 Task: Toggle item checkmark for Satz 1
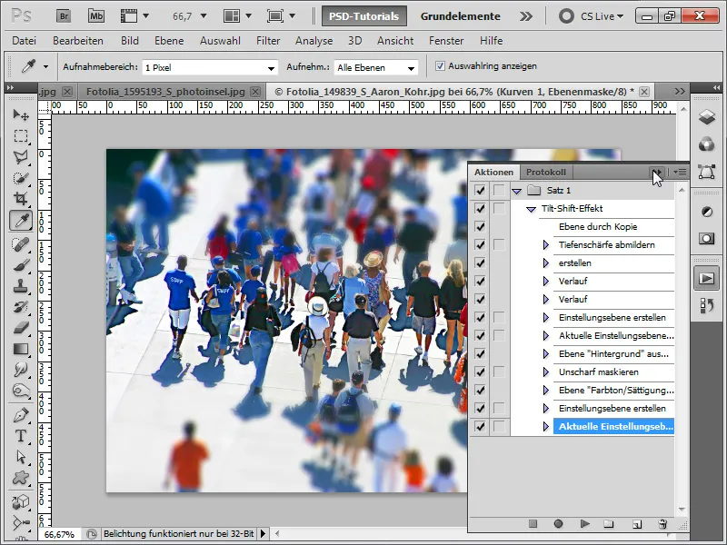[x=481, y=190]
